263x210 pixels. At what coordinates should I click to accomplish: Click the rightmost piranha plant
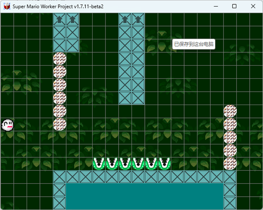tap(164, 163)
